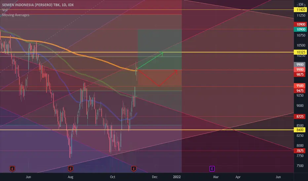
Task: Click the 10750 price axis tick
Action: [301, 36]
